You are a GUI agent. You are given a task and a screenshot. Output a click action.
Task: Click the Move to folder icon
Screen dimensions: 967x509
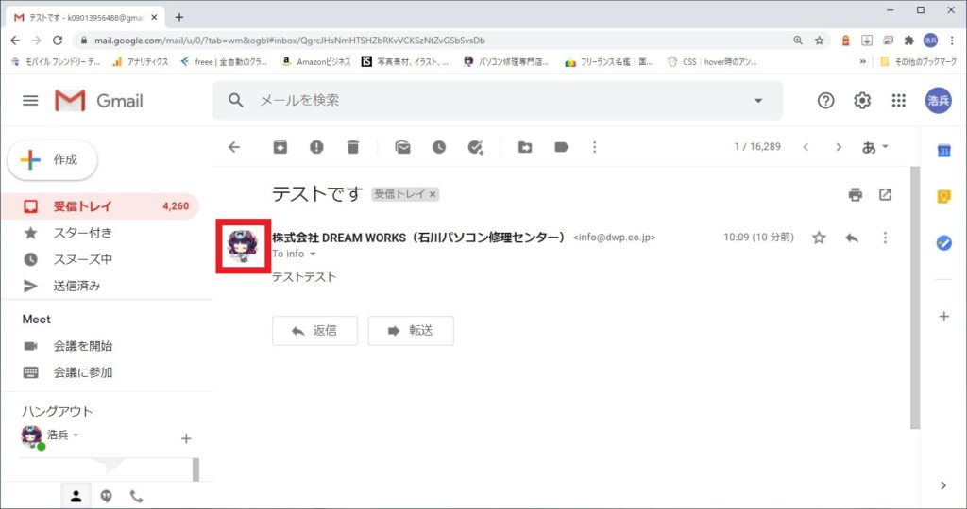(x=525, y=147)
